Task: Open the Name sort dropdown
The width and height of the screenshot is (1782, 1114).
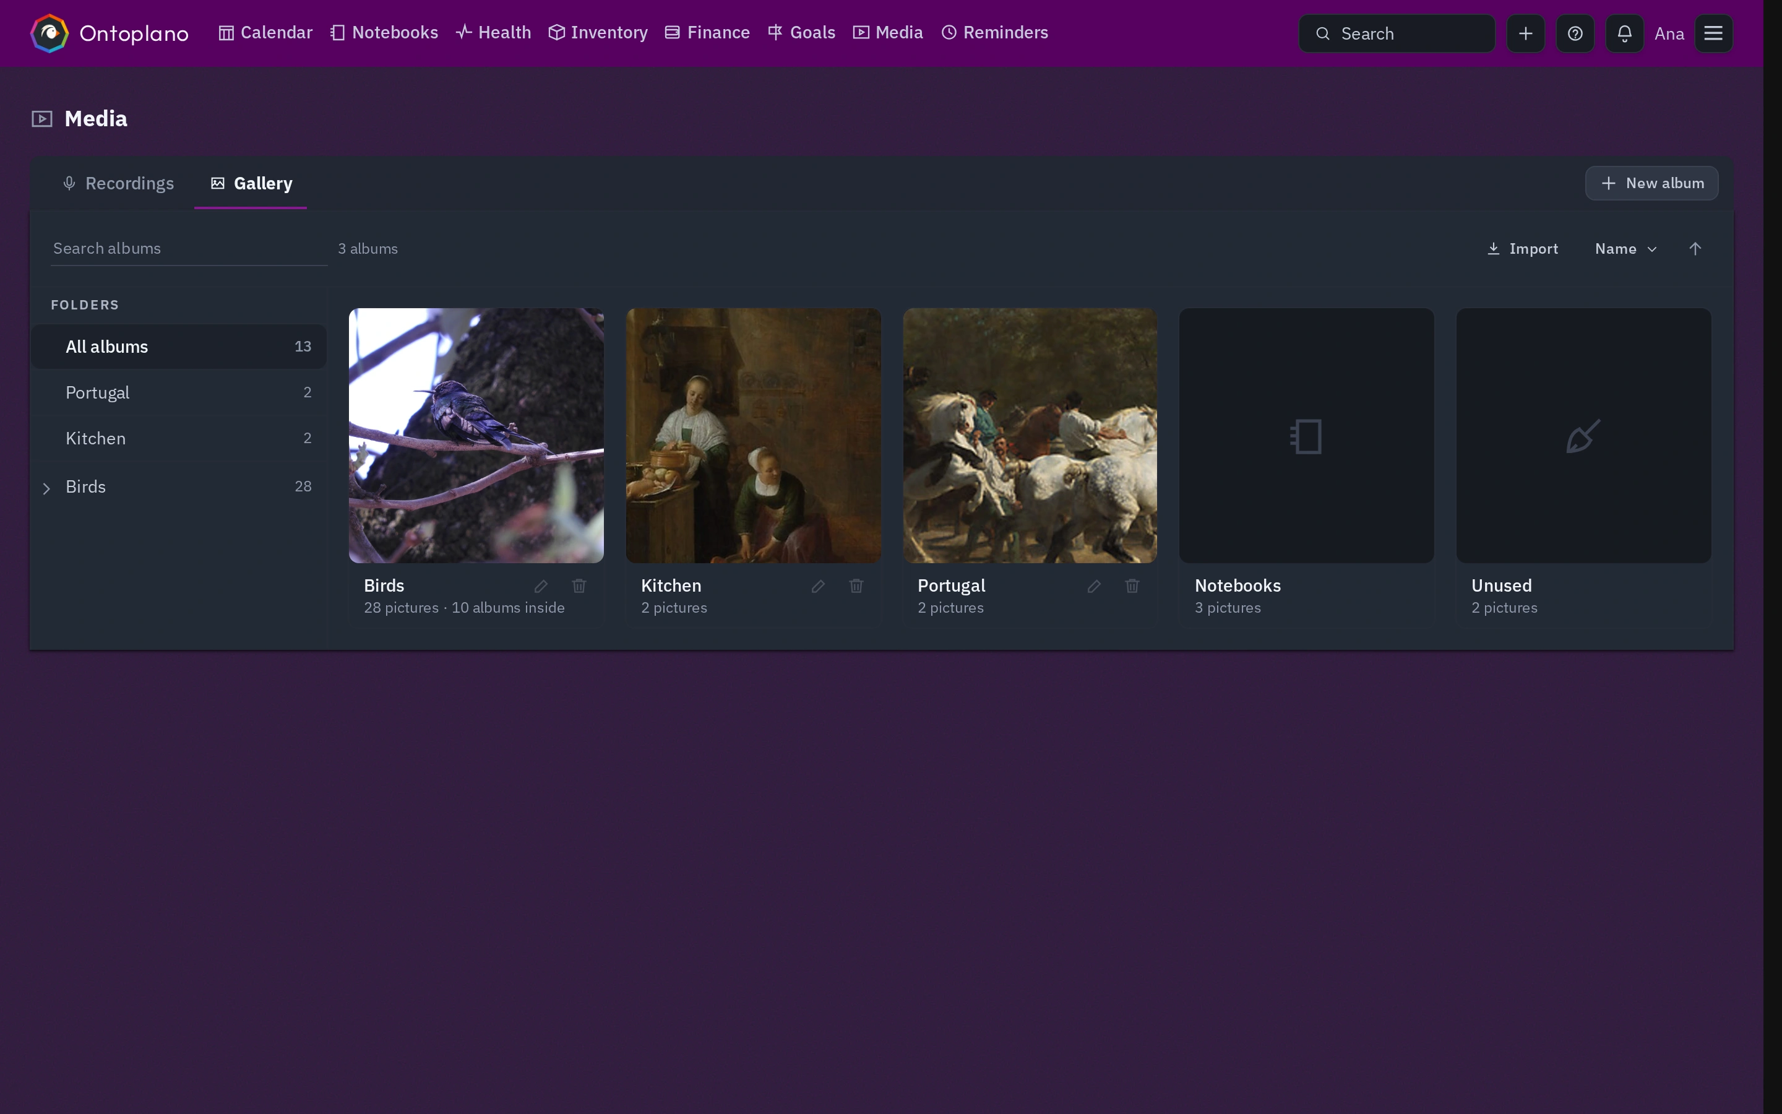Action: click(1626, 249)
